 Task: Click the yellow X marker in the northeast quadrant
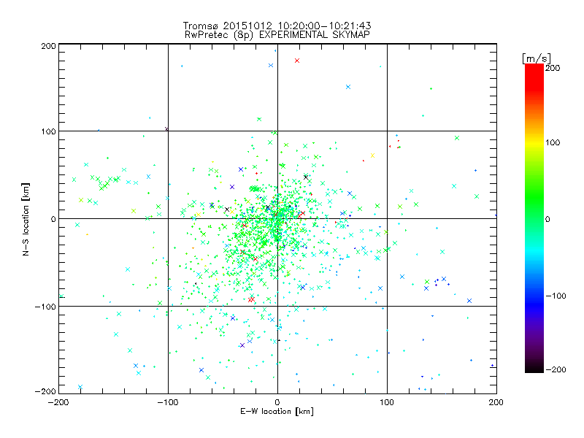pos(372,155)
